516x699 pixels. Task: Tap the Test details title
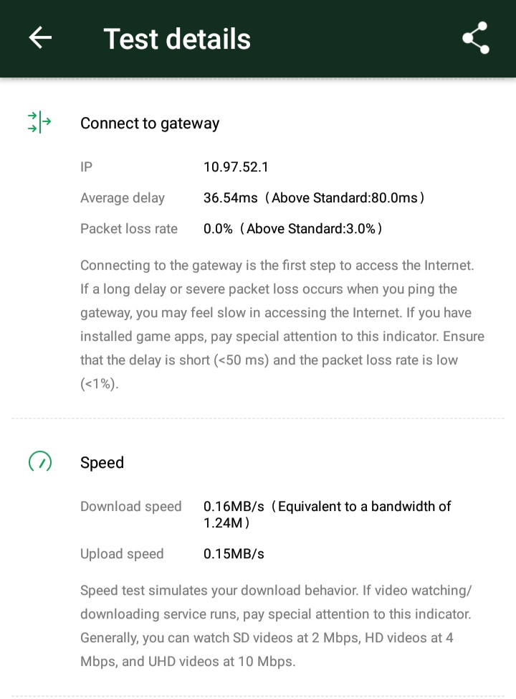pos(177,39)
